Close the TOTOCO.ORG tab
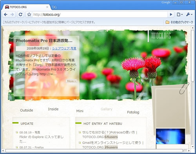The image size is (196, 154). [x=47, y=7]
